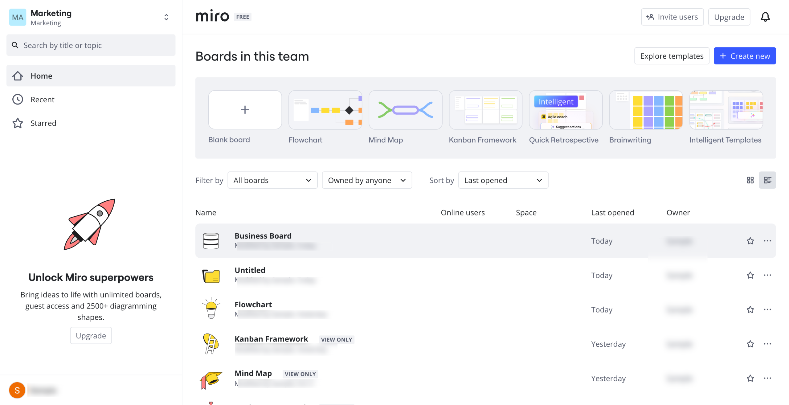The height and width of the screenshot is (405, 789).
Task: Open more options for Kanban Framework board
Action: pos(767,344)
